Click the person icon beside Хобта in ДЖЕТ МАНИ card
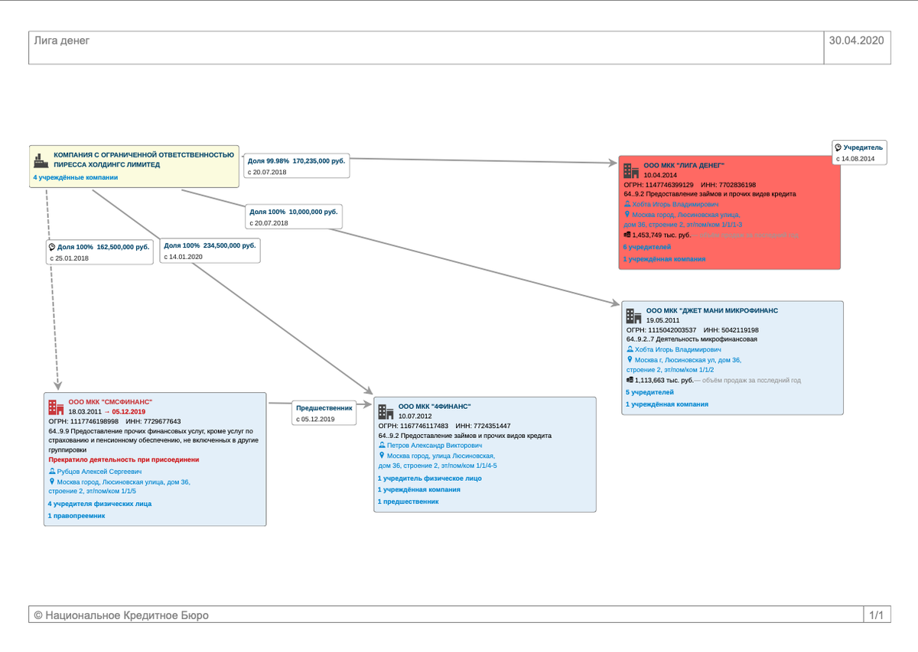 click(630, 350)
